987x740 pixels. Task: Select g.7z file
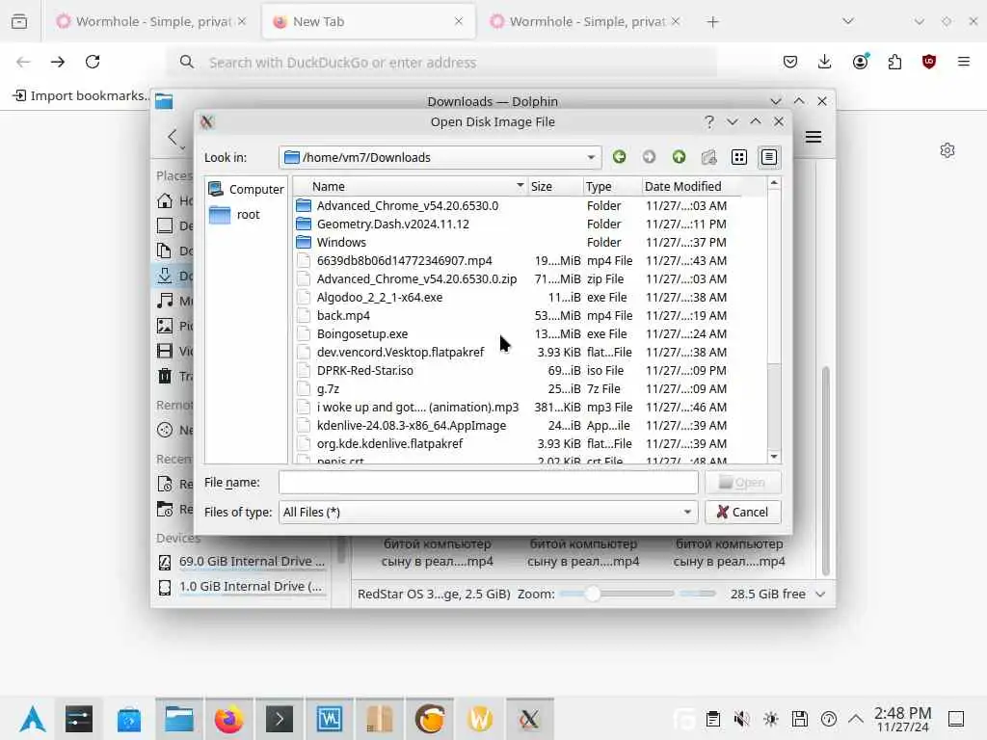point(328,388)
